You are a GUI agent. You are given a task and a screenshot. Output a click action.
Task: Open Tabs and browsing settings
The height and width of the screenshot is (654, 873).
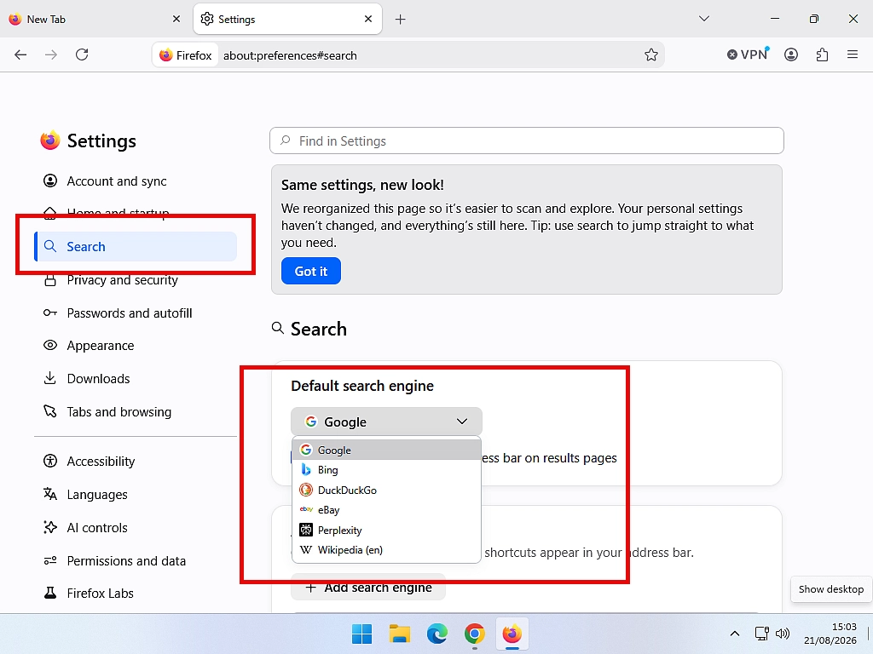(x=136, y=412)
